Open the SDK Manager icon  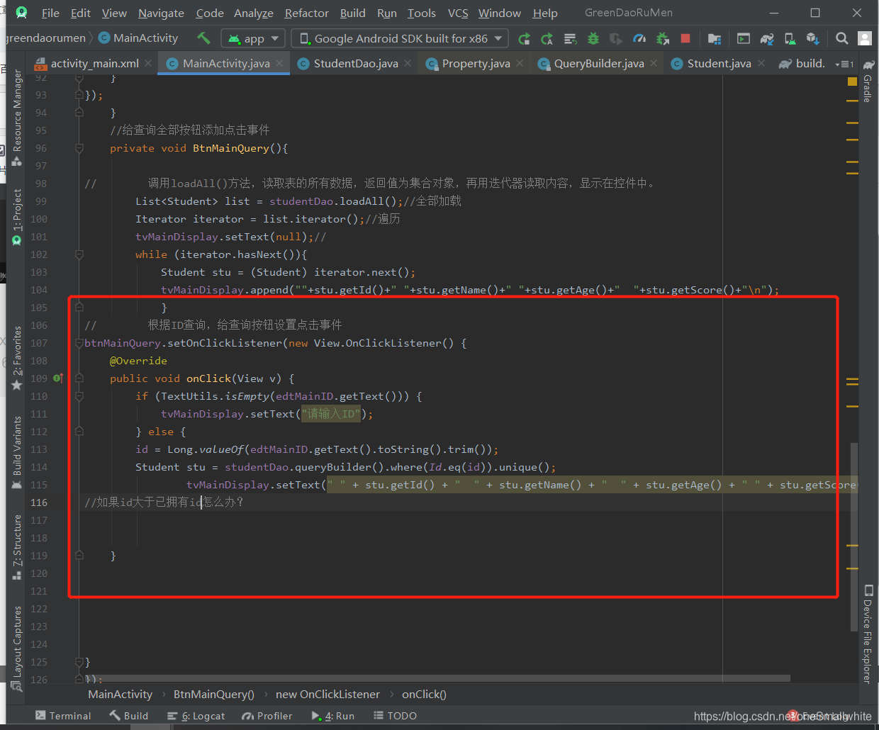tap(813, 39)
